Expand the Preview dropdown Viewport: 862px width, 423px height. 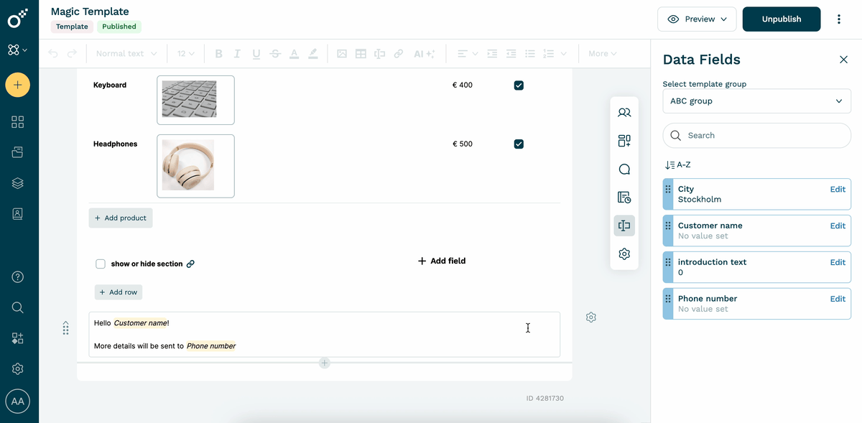[x=697, y=19]
